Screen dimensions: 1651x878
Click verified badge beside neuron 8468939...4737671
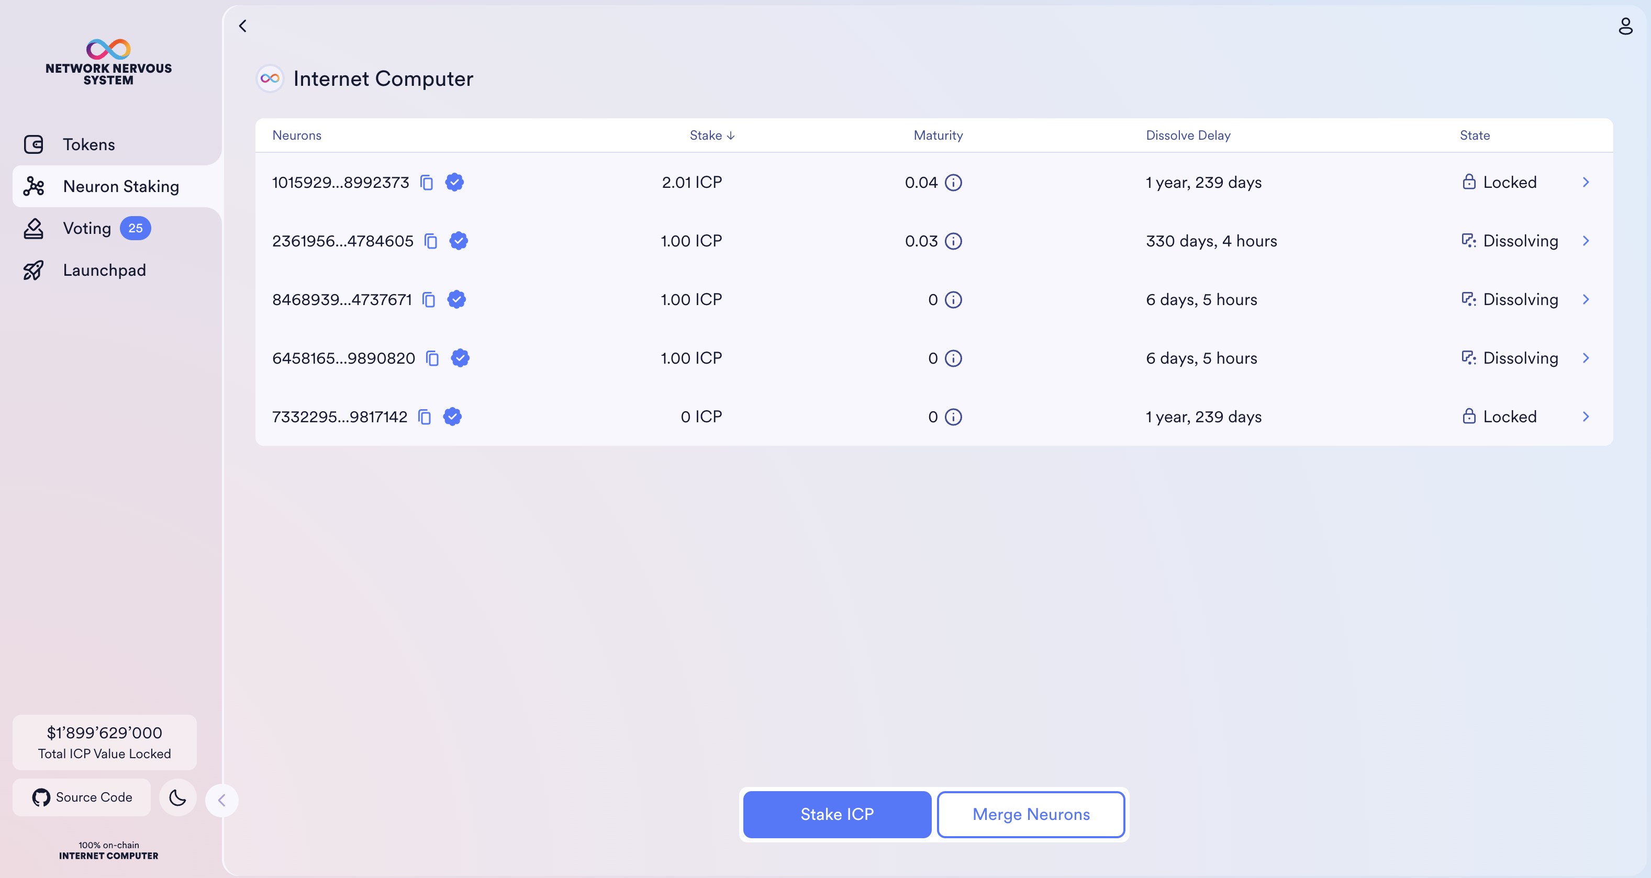point(456,299)
